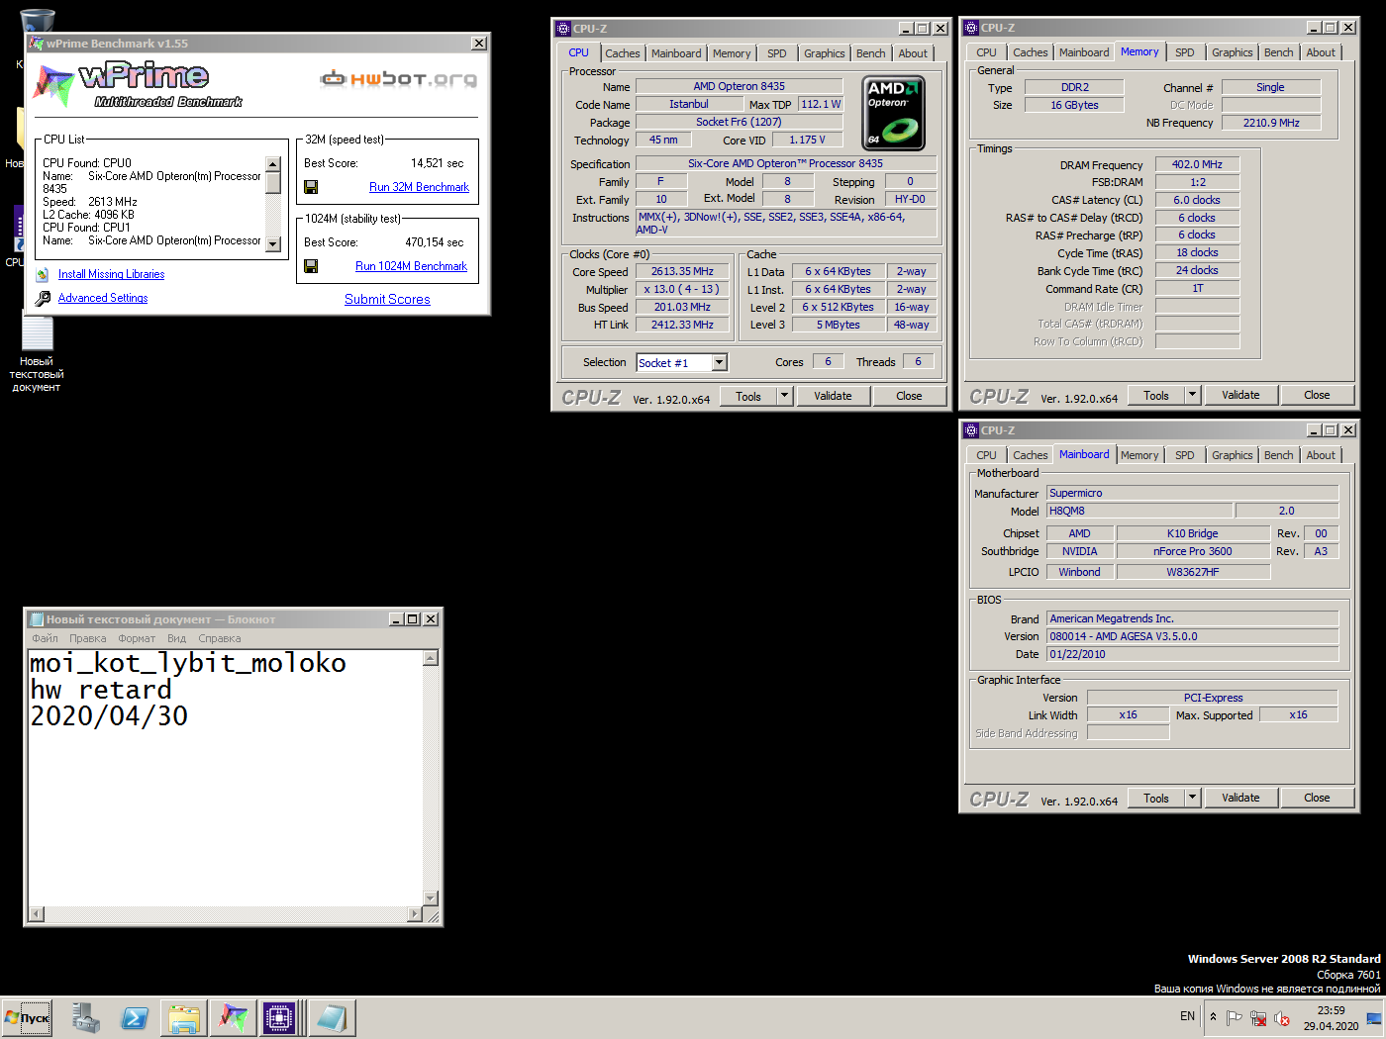The image size is (1386, 1039).
Task: Open the Socket #1 selection dropdown
Action: click(720, 363)
